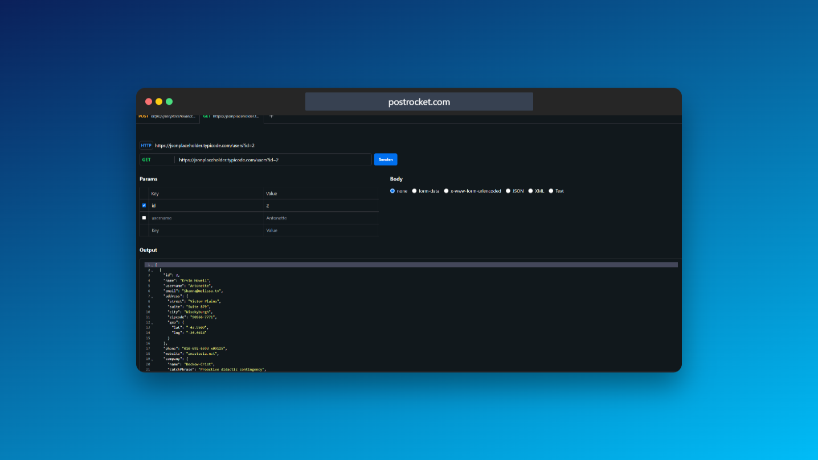Click "Proactive didactic contingency" catchPhrase text

pos(232,369)
